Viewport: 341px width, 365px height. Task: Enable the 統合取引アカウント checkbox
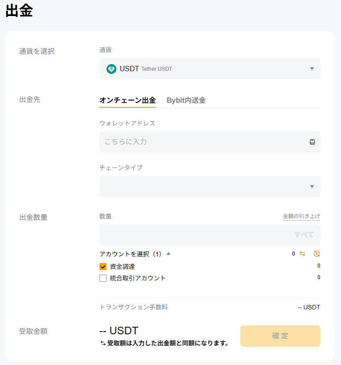pyautogui.click(x=103, y=278)
